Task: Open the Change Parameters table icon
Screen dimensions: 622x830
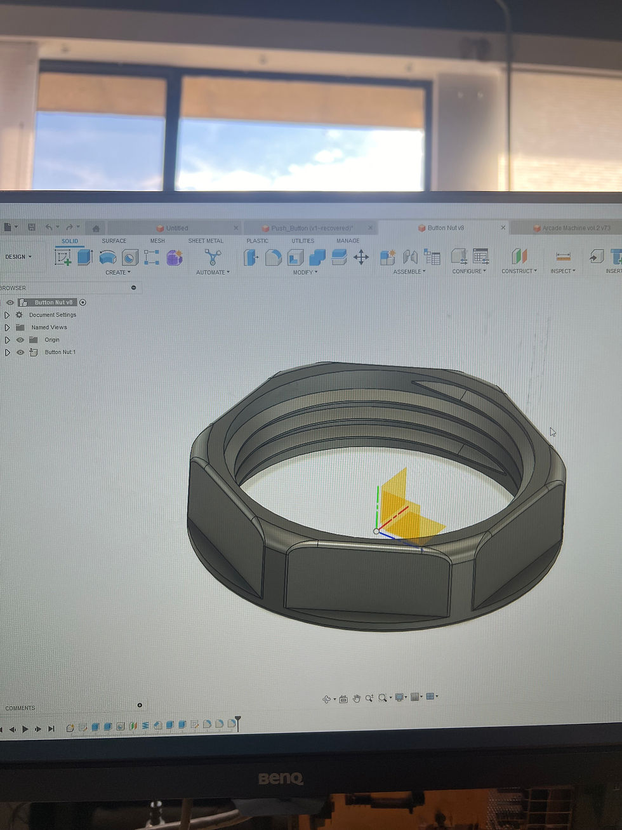Action: pos(481,256)
